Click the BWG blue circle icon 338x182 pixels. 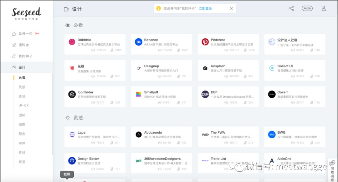point(272,135)
